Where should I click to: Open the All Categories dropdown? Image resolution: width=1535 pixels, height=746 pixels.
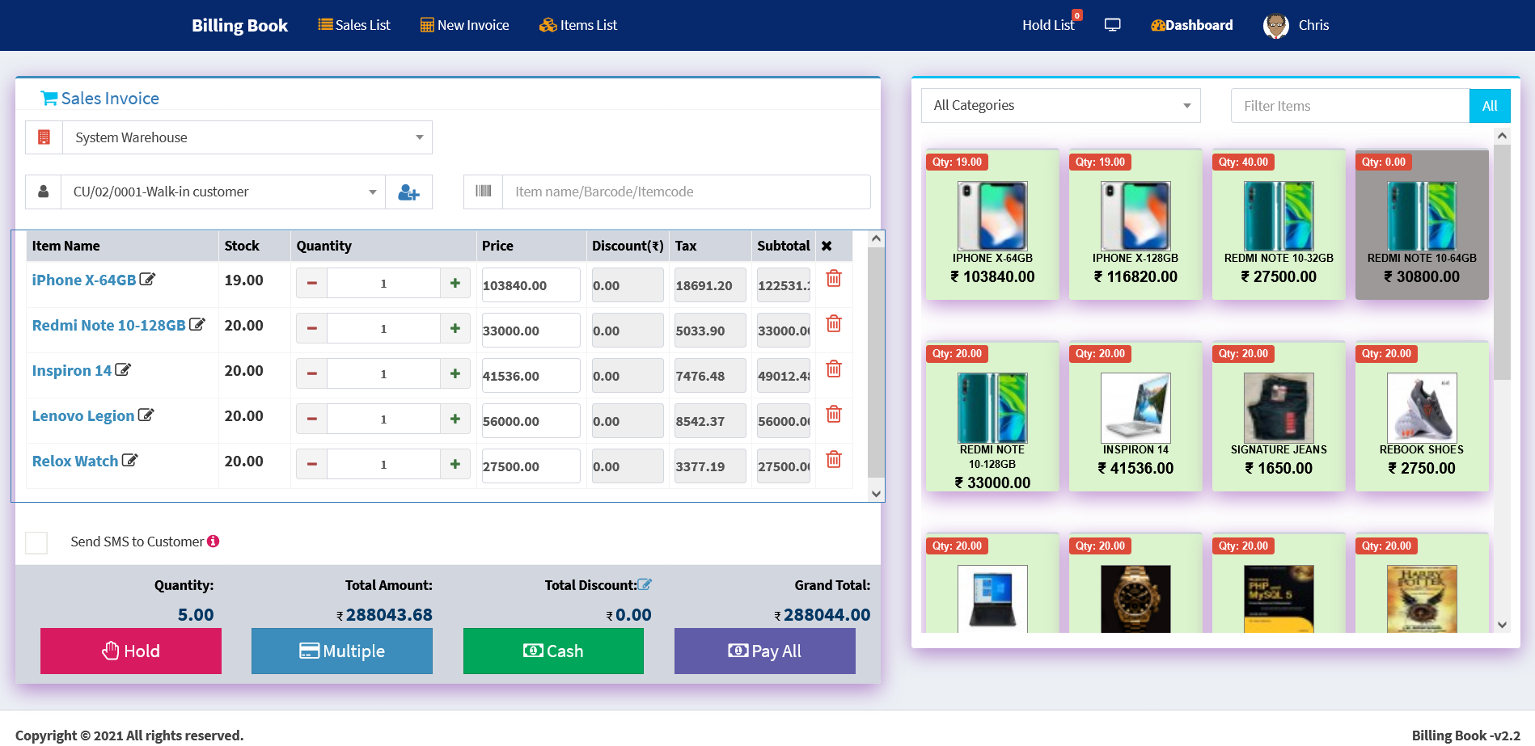pos(1061,106)
